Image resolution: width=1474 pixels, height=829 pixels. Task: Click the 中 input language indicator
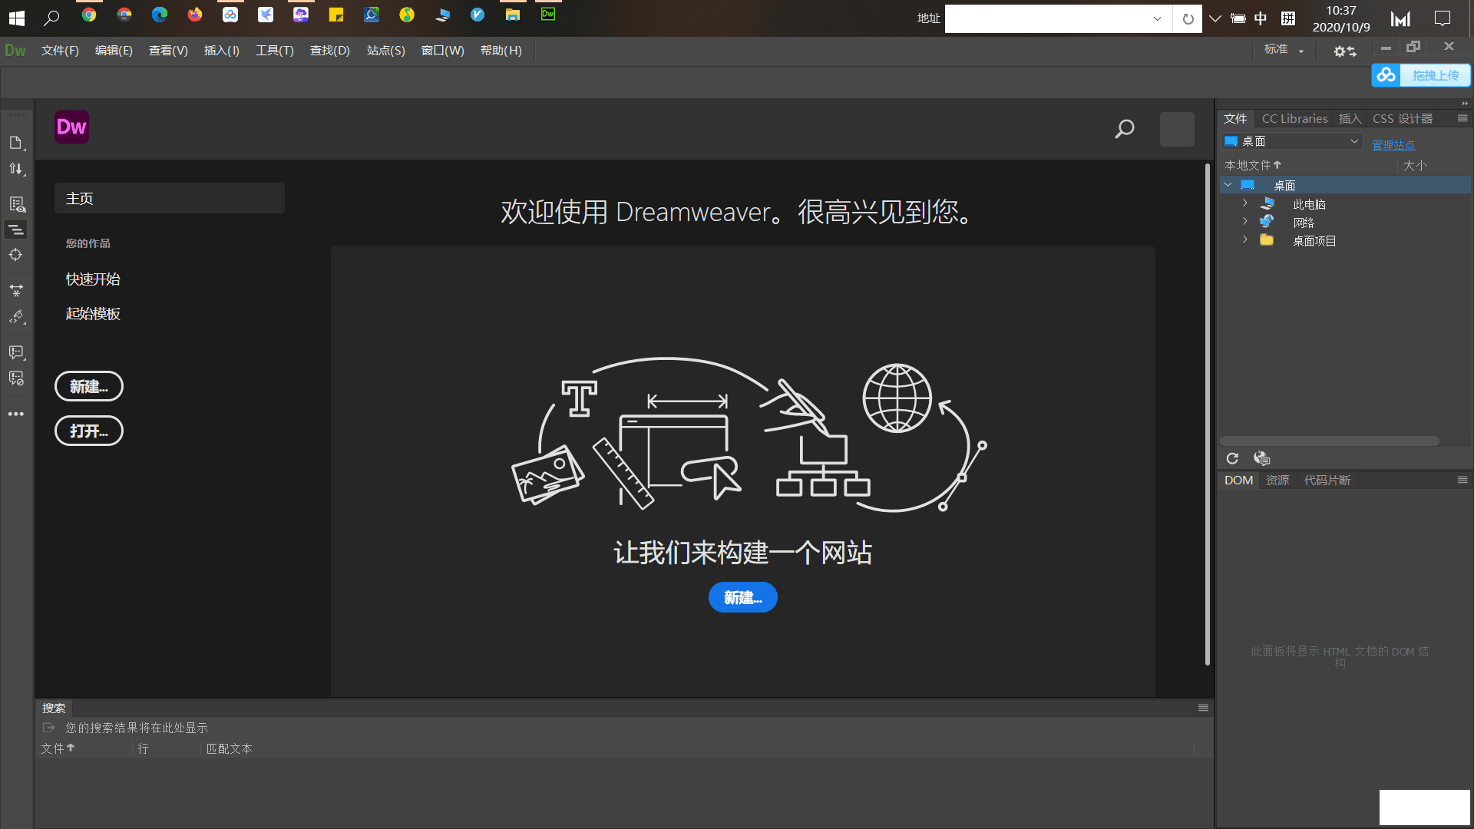tap(1261, 18)
